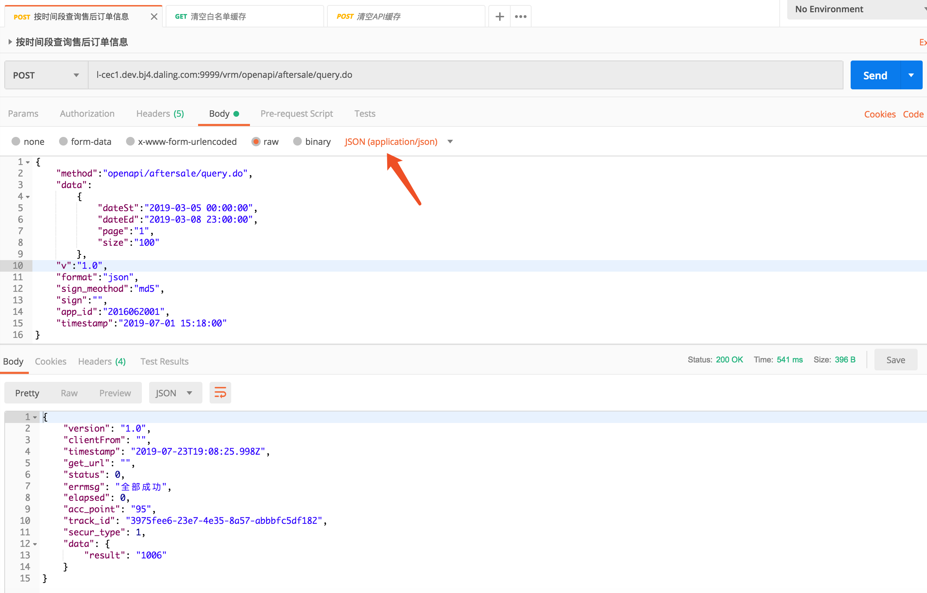
Task: Fold request body block at line 4
Action: [x=28, y=197]
